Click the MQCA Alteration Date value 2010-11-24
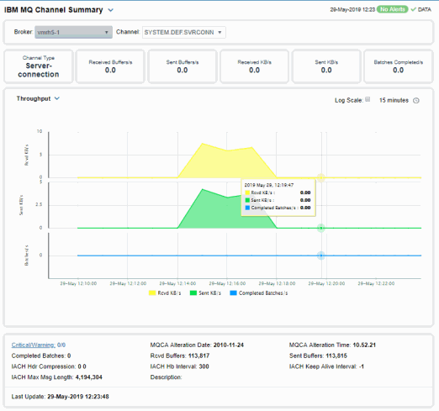This screenshot has width=439, height=411. 228,345
